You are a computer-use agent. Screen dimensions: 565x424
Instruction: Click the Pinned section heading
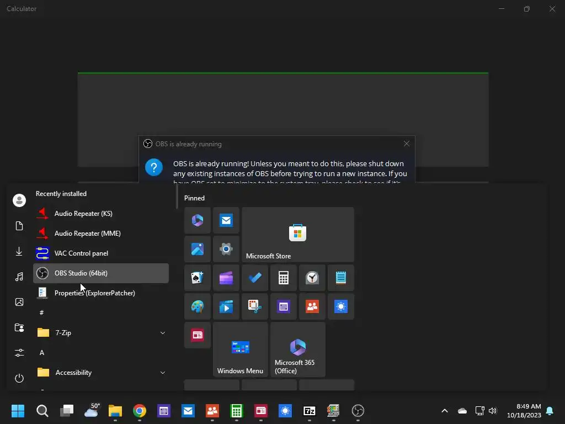pyautogui.click(x=194, y=198)
